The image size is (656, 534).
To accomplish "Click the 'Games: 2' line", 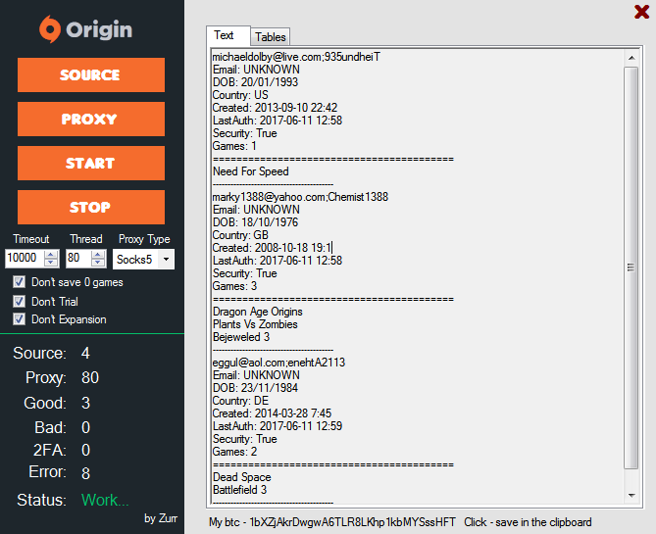I will click(234, 452).
